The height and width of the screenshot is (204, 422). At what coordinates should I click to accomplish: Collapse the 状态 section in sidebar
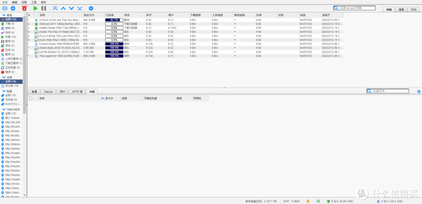tap(4, 15)
